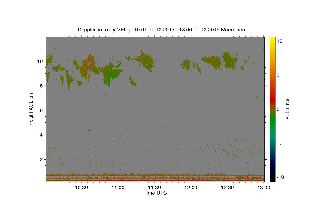Click the 'Height AGL km' axis label

tap(31, 109)
